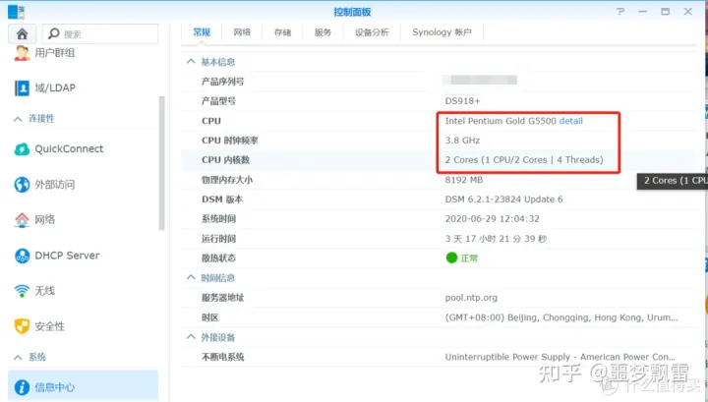This screenshot has width=708, height=402.
Task: Open User Group (用户群组) icon
Action: tap(22, 53)
